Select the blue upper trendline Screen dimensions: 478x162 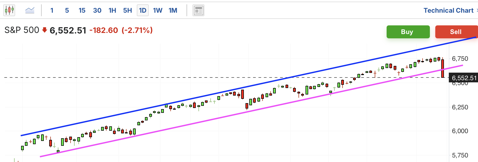[x=248, y=86]
